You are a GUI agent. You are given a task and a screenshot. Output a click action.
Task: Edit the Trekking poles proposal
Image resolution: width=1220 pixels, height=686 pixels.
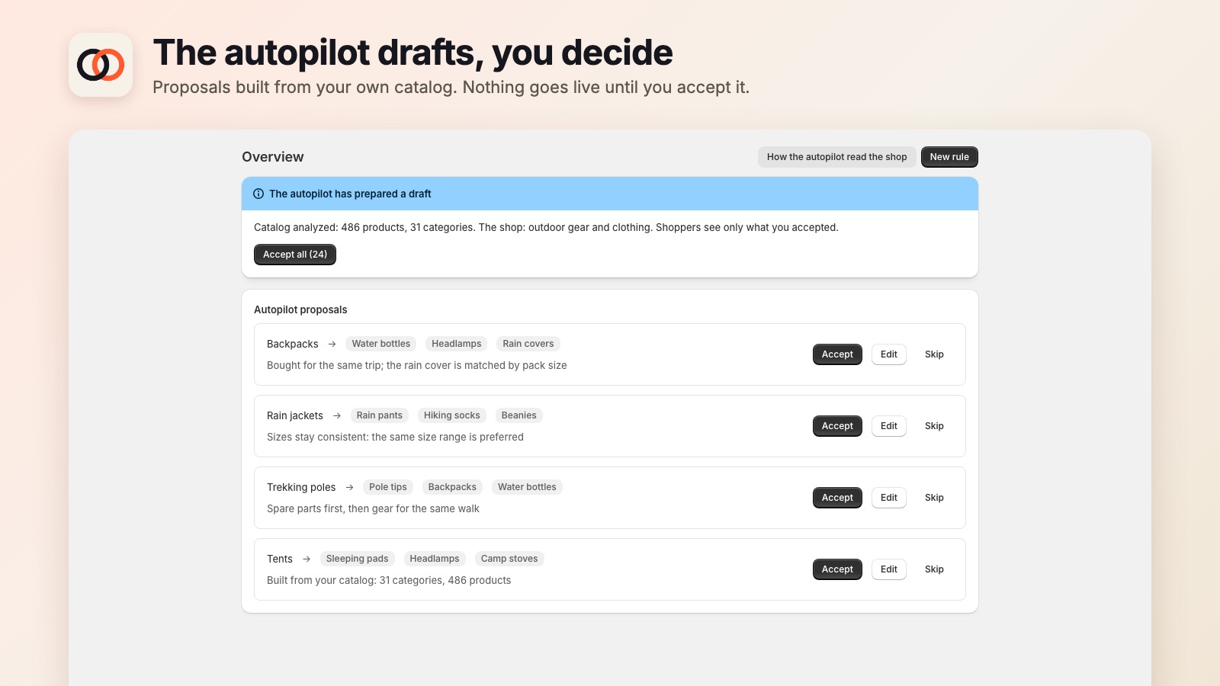(889, 498)
